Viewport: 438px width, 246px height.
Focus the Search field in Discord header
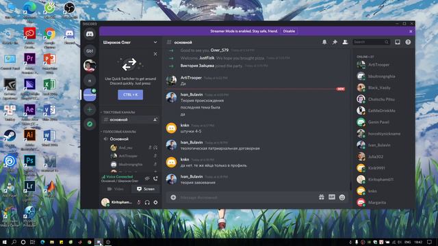pyautogui.click(x=371, y=42)
